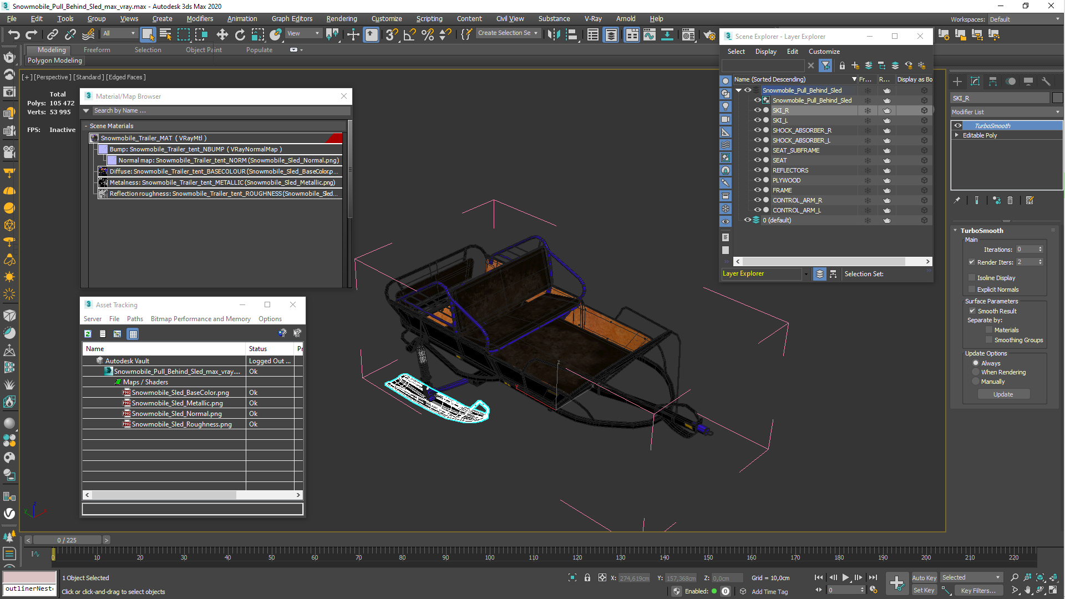Collapse the TurboSmooth rollout

(955, 231)
